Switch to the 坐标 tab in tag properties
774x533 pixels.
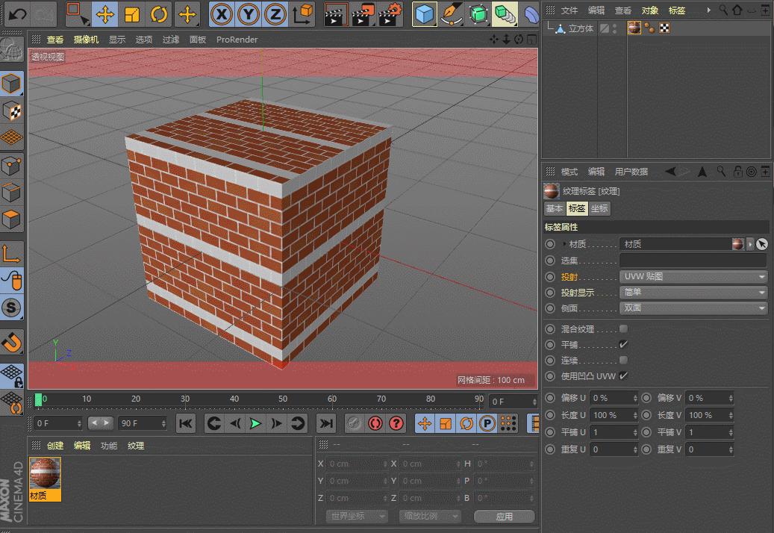(x=598, y=208)
